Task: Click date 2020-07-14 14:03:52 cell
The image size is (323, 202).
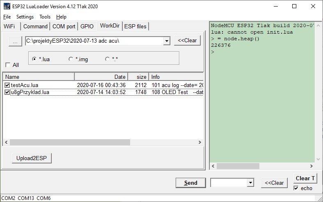Action: (x=101, y=92)
